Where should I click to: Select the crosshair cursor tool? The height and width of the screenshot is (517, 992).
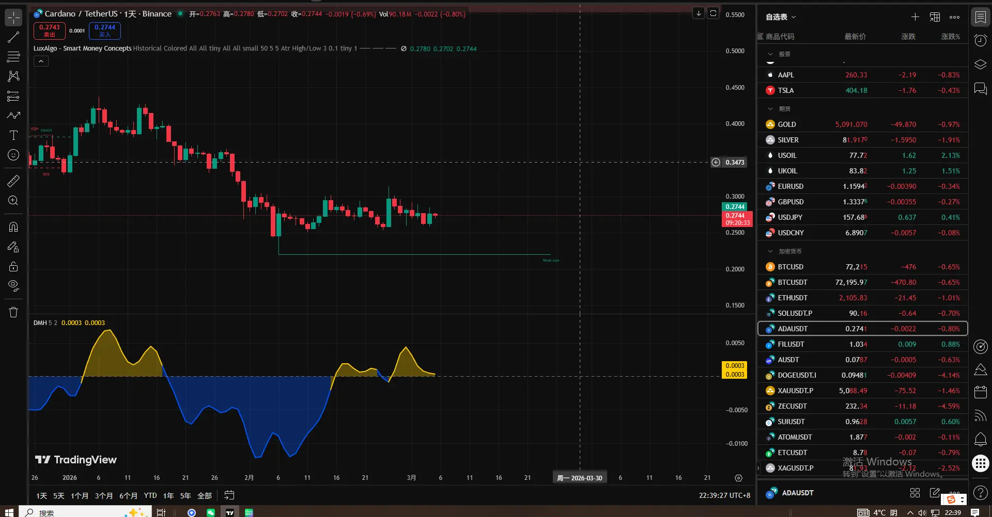(x=13, y=18)
